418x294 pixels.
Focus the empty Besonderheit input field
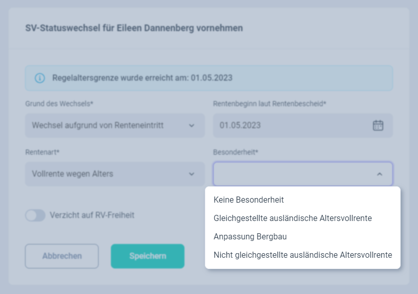coord(303,174)
